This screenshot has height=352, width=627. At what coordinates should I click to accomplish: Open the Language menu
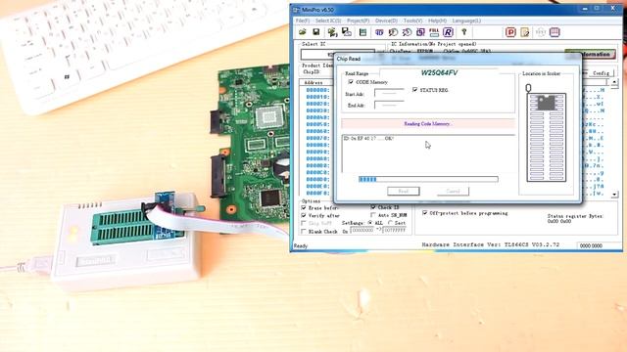[x=466, y=21]
